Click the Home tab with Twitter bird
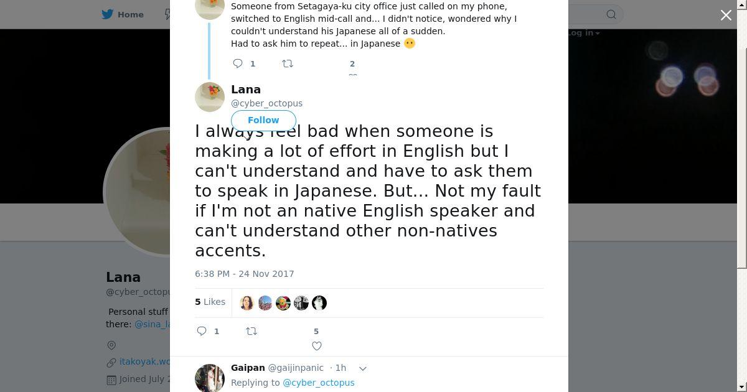The height and width of the screenshot is (392, 747). pos(123,14)
